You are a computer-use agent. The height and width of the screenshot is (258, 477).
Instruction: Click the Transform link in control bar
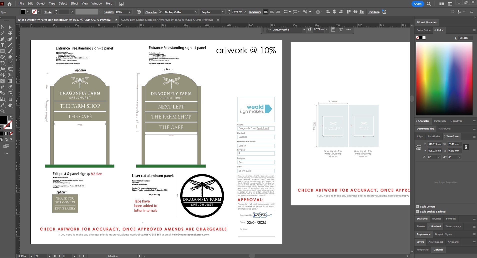[374, 12]
